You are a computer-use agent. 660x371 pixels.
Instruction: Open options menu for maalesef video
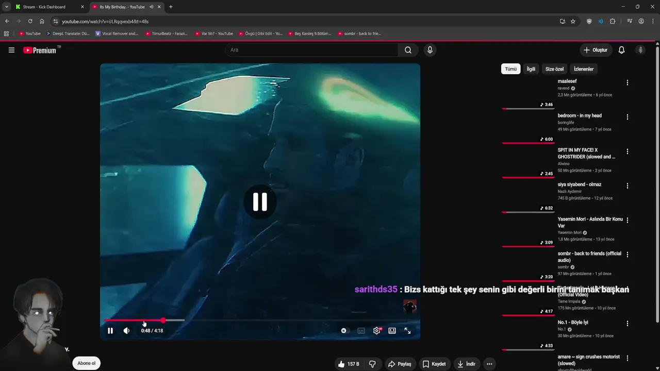tap(627, 82)
